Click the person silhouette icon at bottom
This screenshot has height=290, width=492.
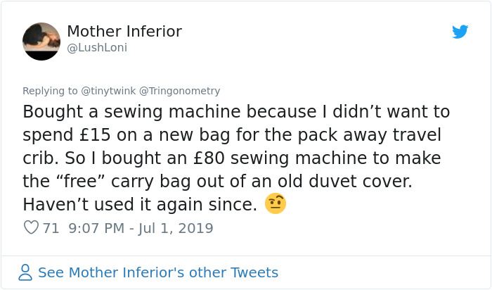point(25,272)
